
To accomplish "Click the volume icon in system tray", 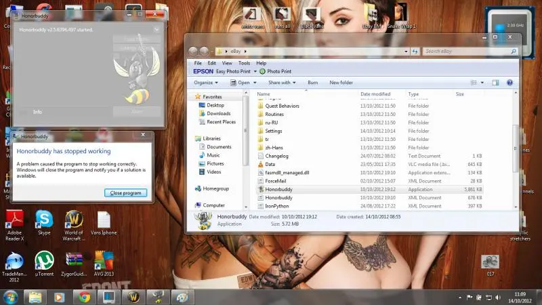I will [x=498, y=298].
